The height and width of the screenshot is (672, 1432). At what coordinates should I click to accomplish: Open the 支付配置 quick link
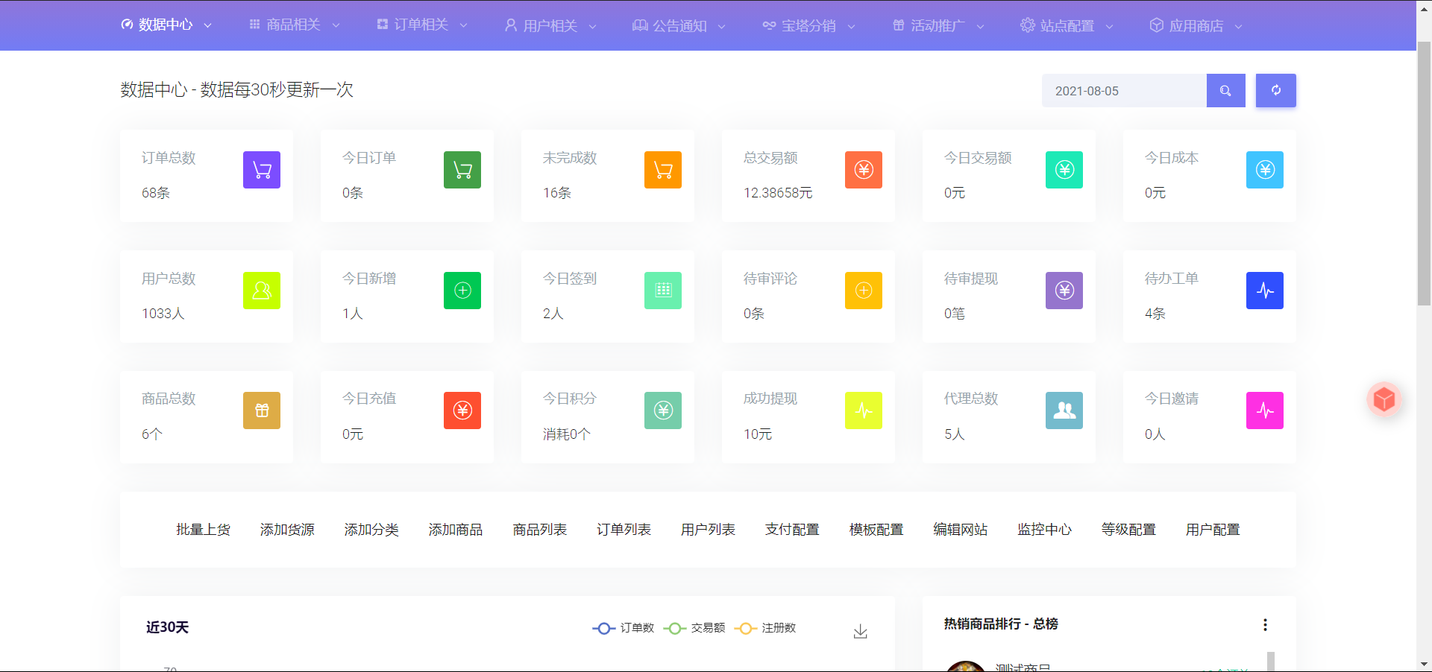pyautogui.click(x=792, y=530)
